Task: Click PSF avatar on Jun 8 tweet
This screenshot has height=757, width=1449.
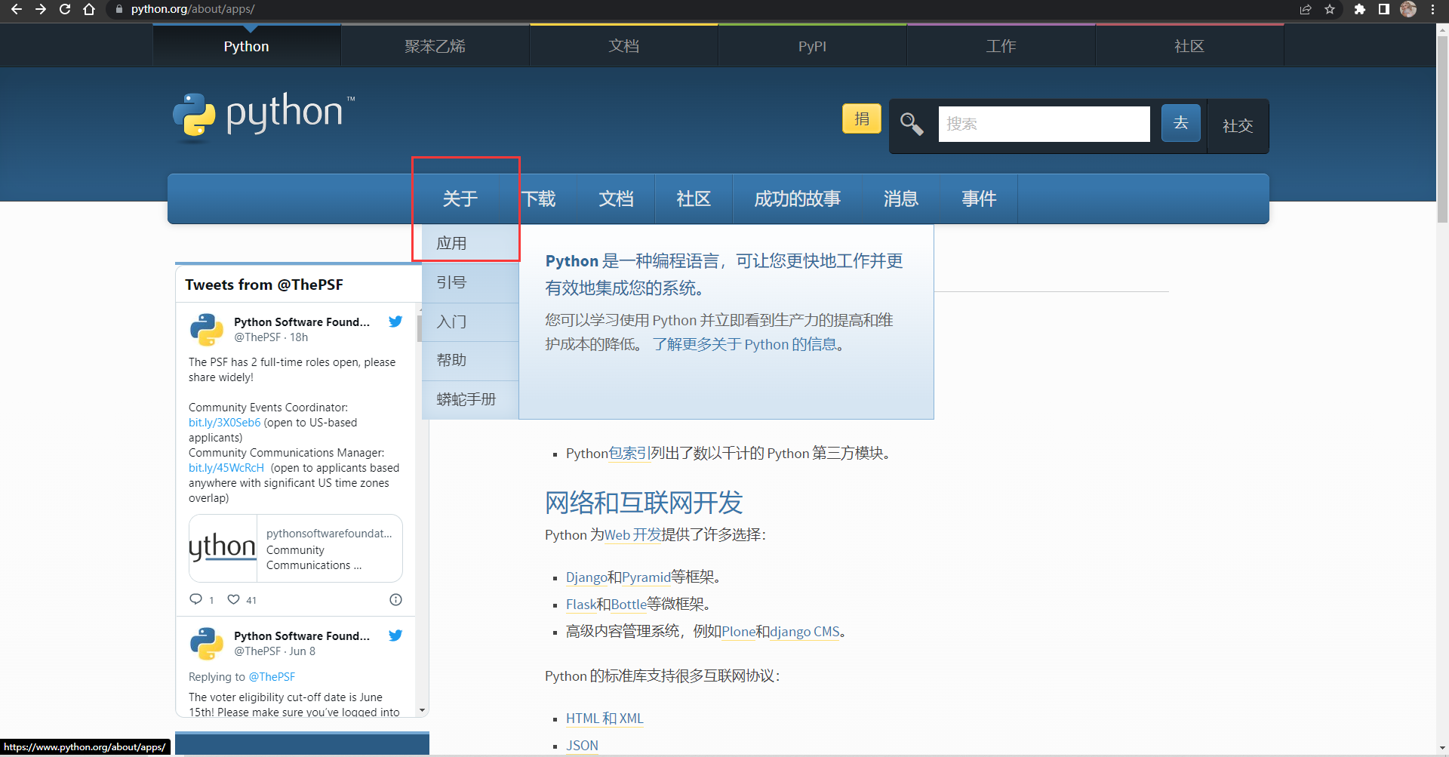Action: pyautogui.click(x=207, y=644)
